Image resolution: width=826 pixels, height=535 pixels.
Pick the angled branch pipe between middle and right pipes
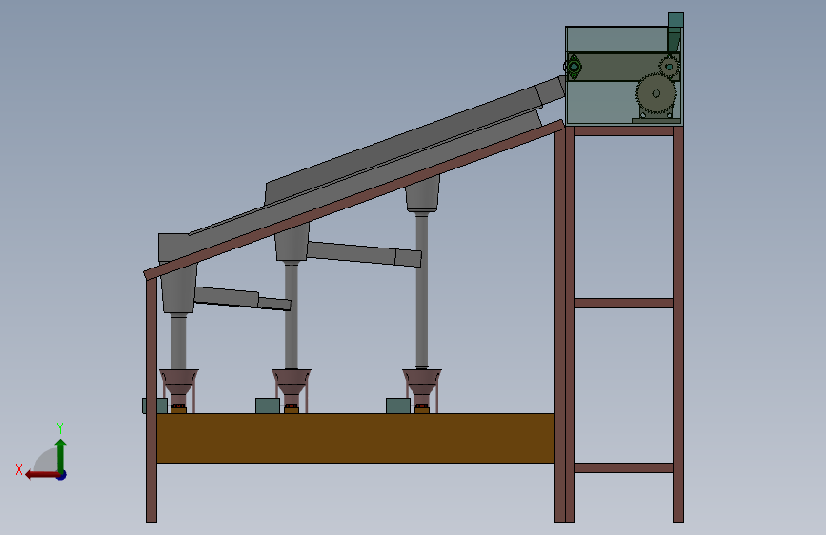(x=364, y=254)
